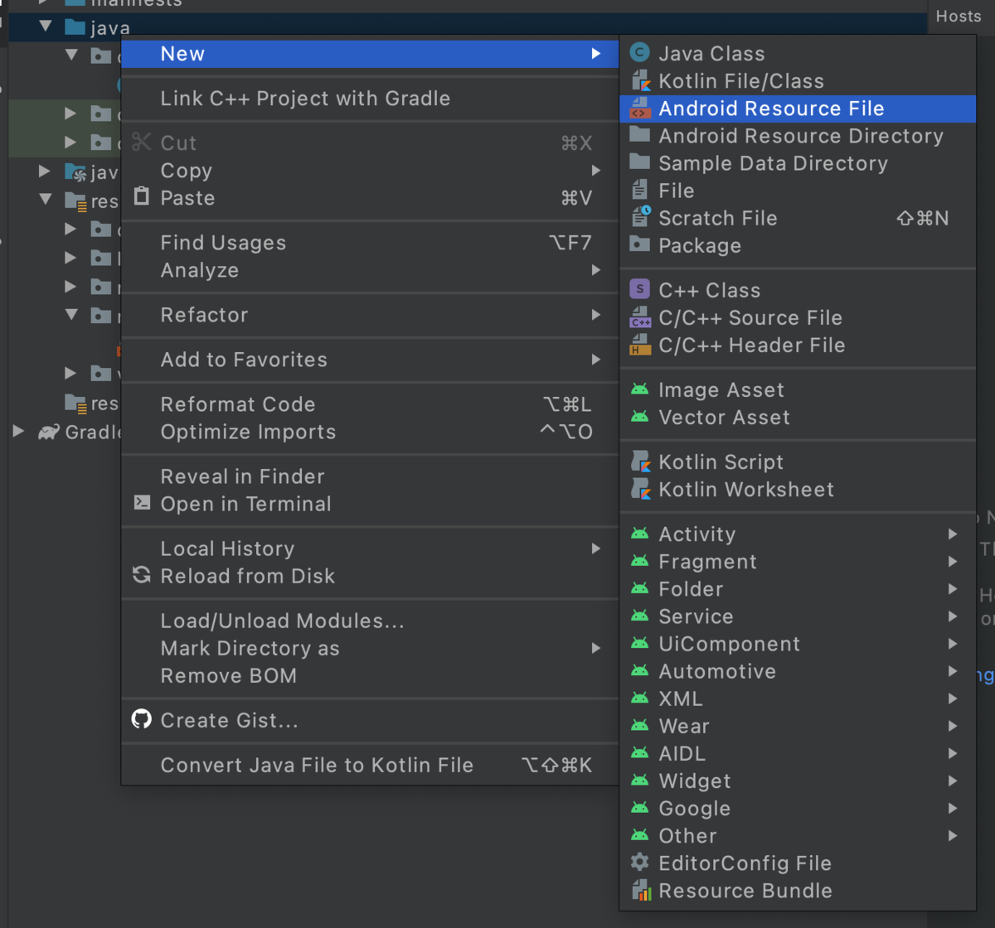Expand the Gradle Scripts tree node
The width and height of the screenshot is (995, 928).
[18, 431]
